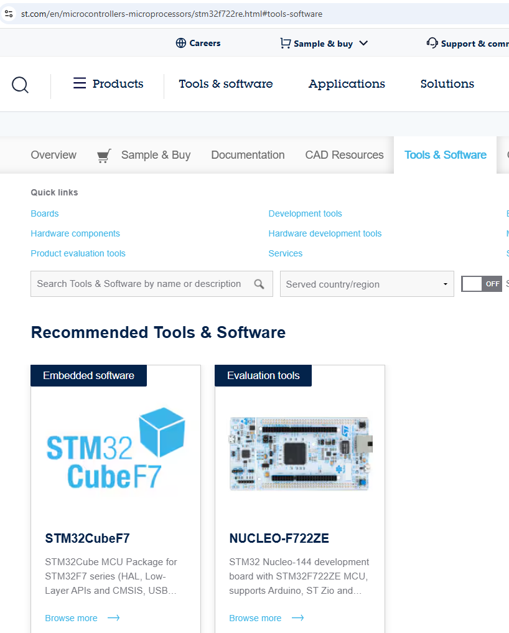Click the globe icon beside Careers
This screenshot has width=509, height=633.
(x=179, y=43)
